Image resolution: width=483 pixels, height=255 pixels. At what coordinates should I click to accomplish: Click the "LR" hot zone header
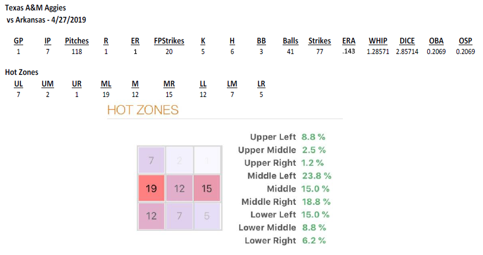[261, 84]
